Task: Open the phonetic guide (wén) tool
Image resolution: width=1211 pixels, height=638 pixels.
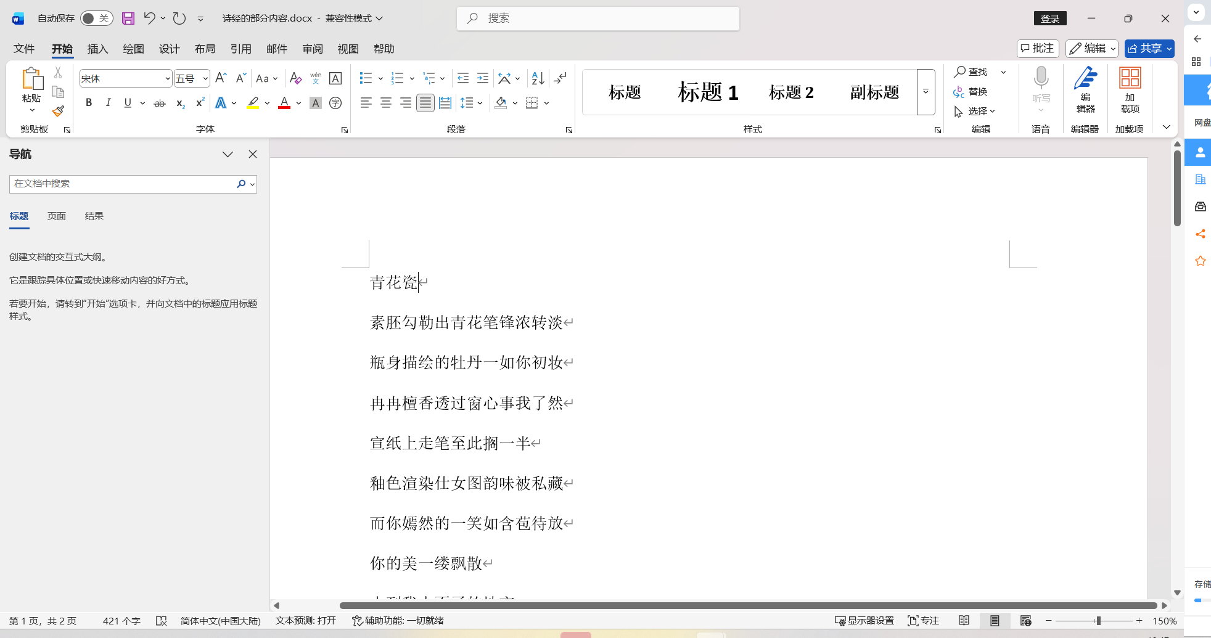Action: coord(316,78)
